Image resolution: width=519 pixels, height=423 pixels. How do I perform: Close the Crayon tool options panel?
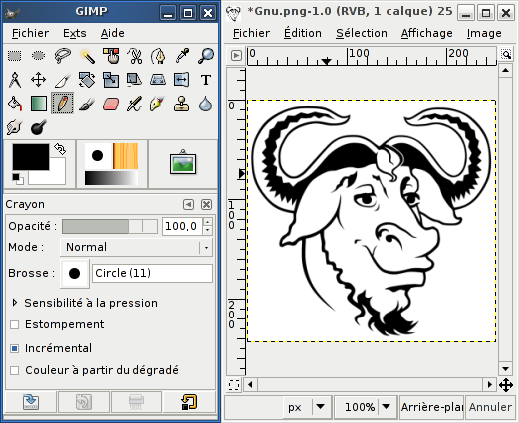point(206,204)
